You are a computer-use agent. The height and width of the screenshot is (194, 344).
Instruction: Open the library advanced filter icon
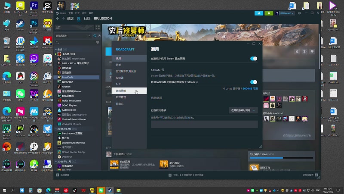coord(98,42)
